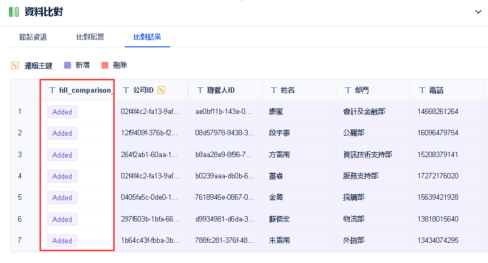
Task: Click the text type icon for 電話
Action: click(x=422, y=90)
